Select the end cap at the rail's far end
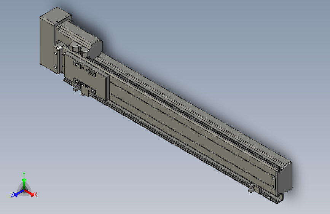 [x=285, y=178]
